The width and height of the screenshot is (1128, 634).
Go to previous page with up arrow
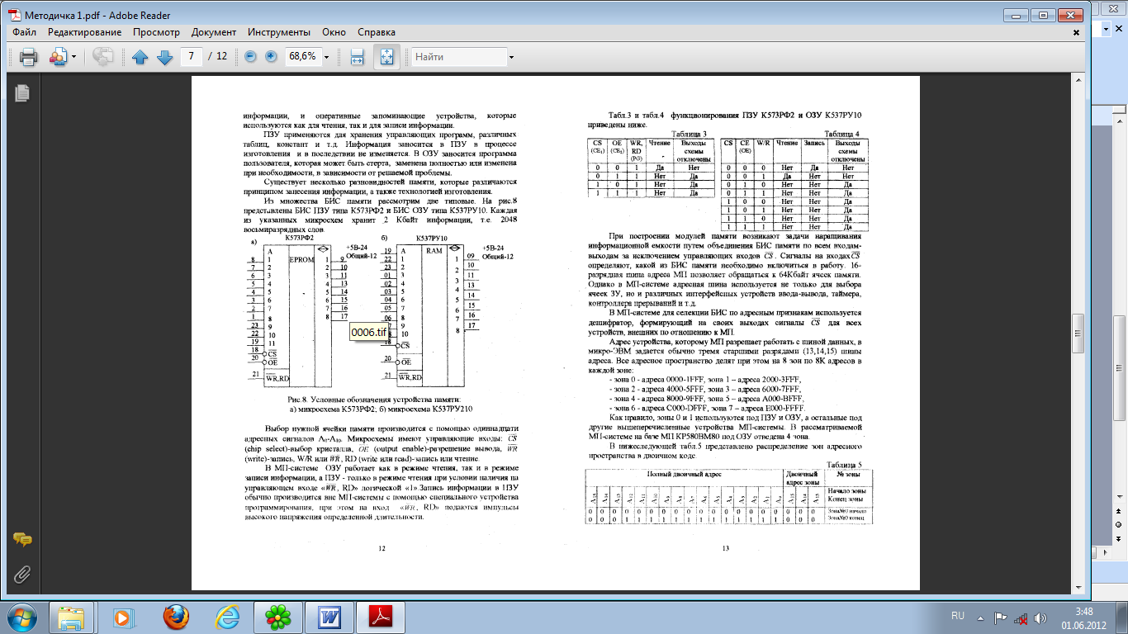click(140, 57)
